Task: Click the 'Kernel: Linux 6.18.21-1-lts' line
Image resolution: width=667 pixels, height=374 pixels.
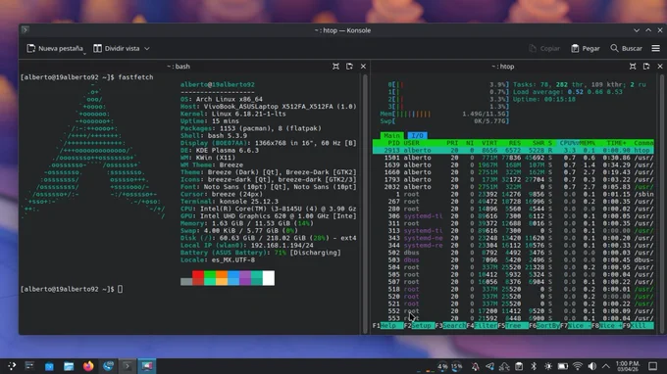Action: click(x=233, y=114)
